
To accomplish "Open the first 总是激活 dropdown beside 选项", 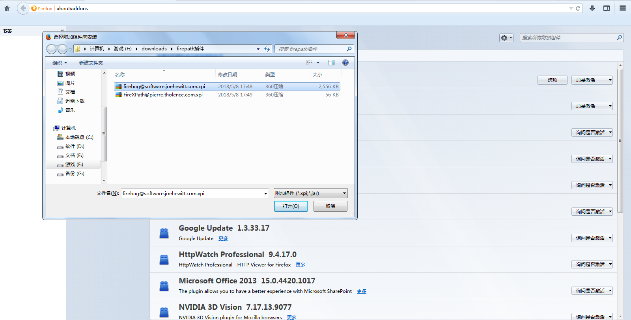I will pos(592,80).
